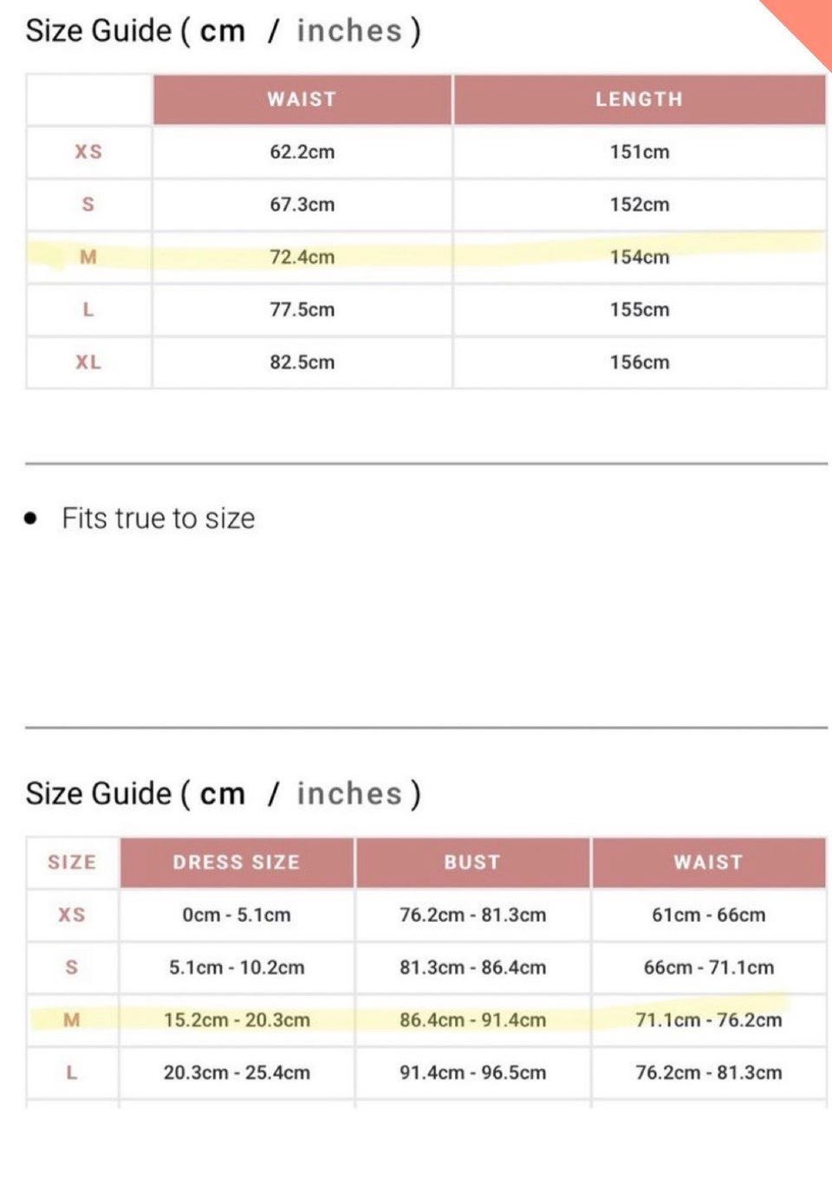The height and width of the screenshot is (1186, 832).
Task: Switch bottom size guide to inches
Action: pos(349,794)
